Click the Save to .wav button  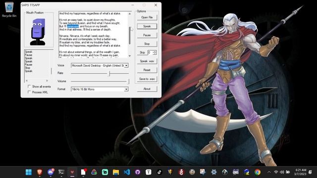click(x=147, y=79)
